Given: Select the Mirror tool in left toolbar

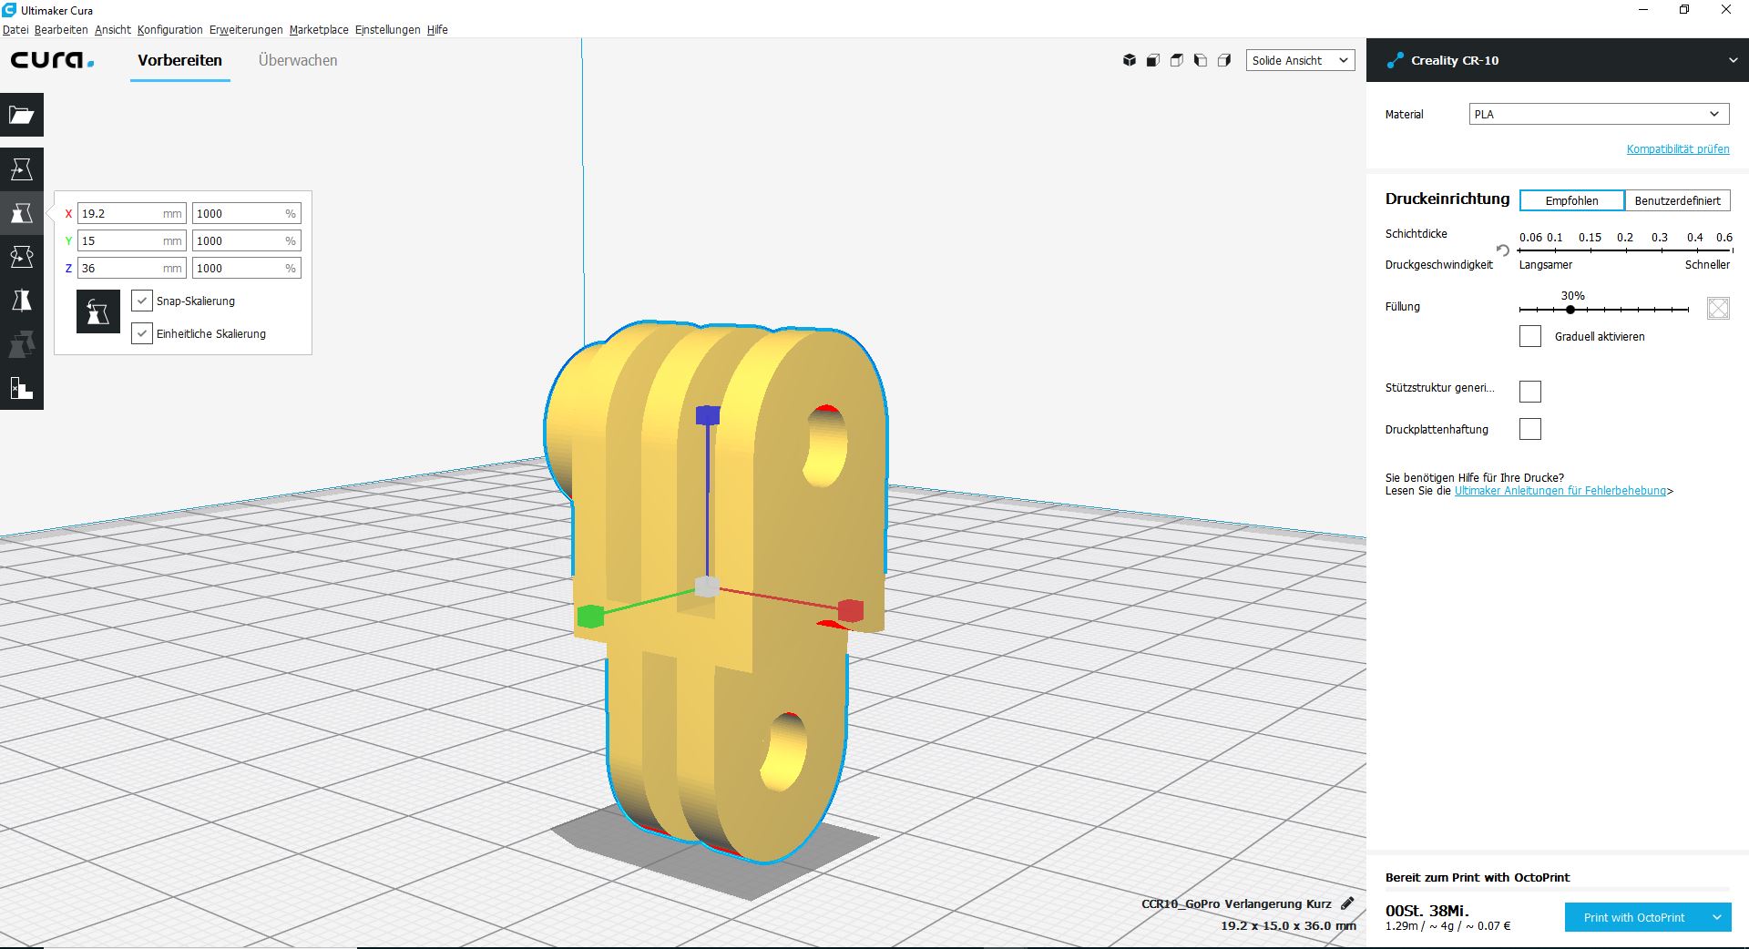Looking at the screenshot, I should point(22,301).
